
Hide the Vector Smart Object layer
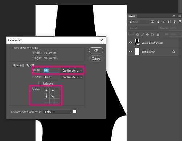131,43
